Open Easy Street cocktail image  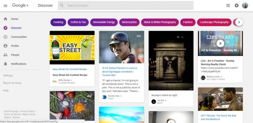point(72,48)
